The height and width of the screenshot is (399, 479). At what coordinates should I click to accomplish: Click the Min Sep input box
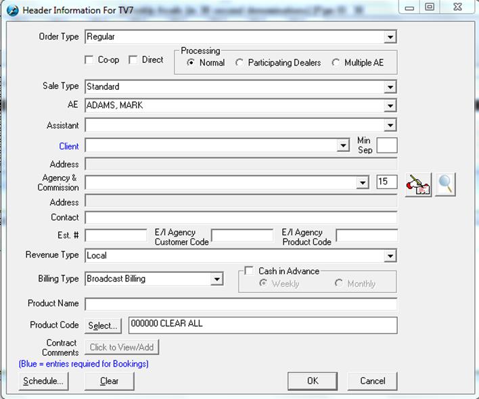click(x=387, y=145)
